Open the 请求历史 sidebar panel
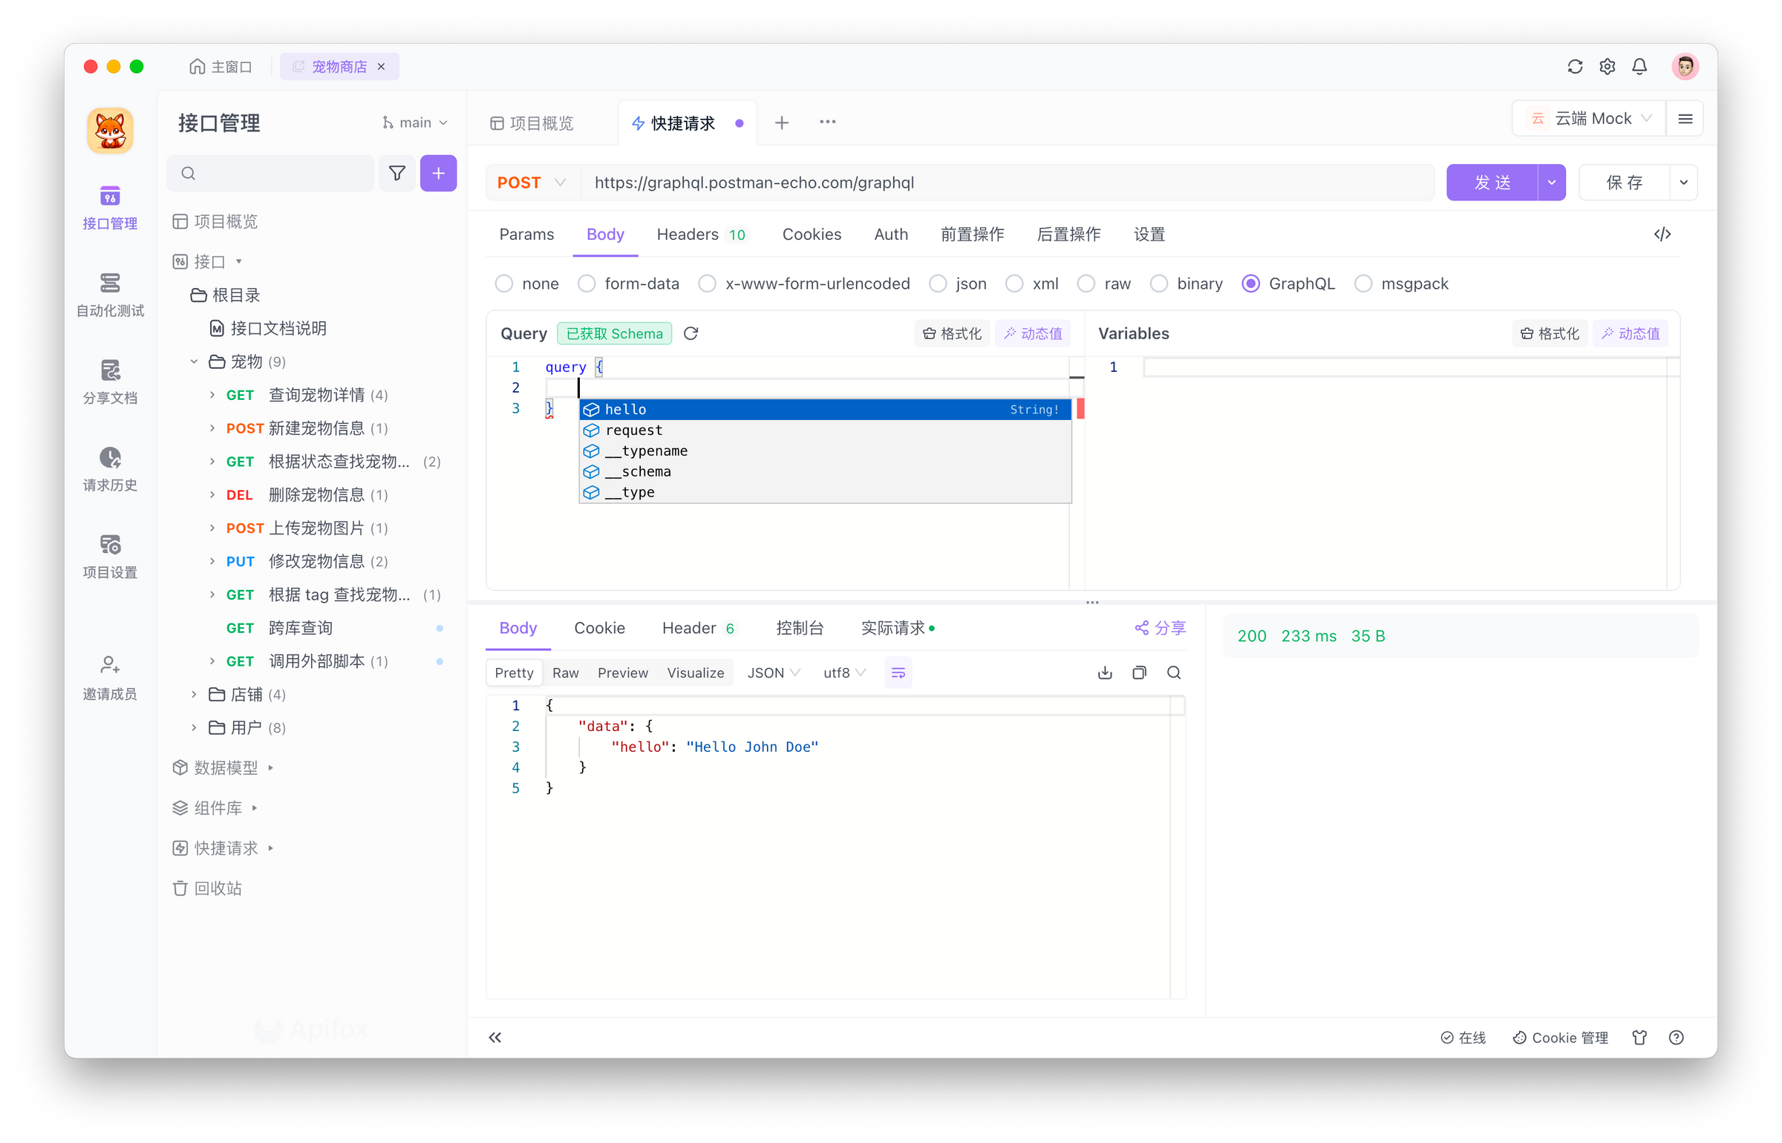The width and height of the screenshot is (1782, 1143). (110, 470)
